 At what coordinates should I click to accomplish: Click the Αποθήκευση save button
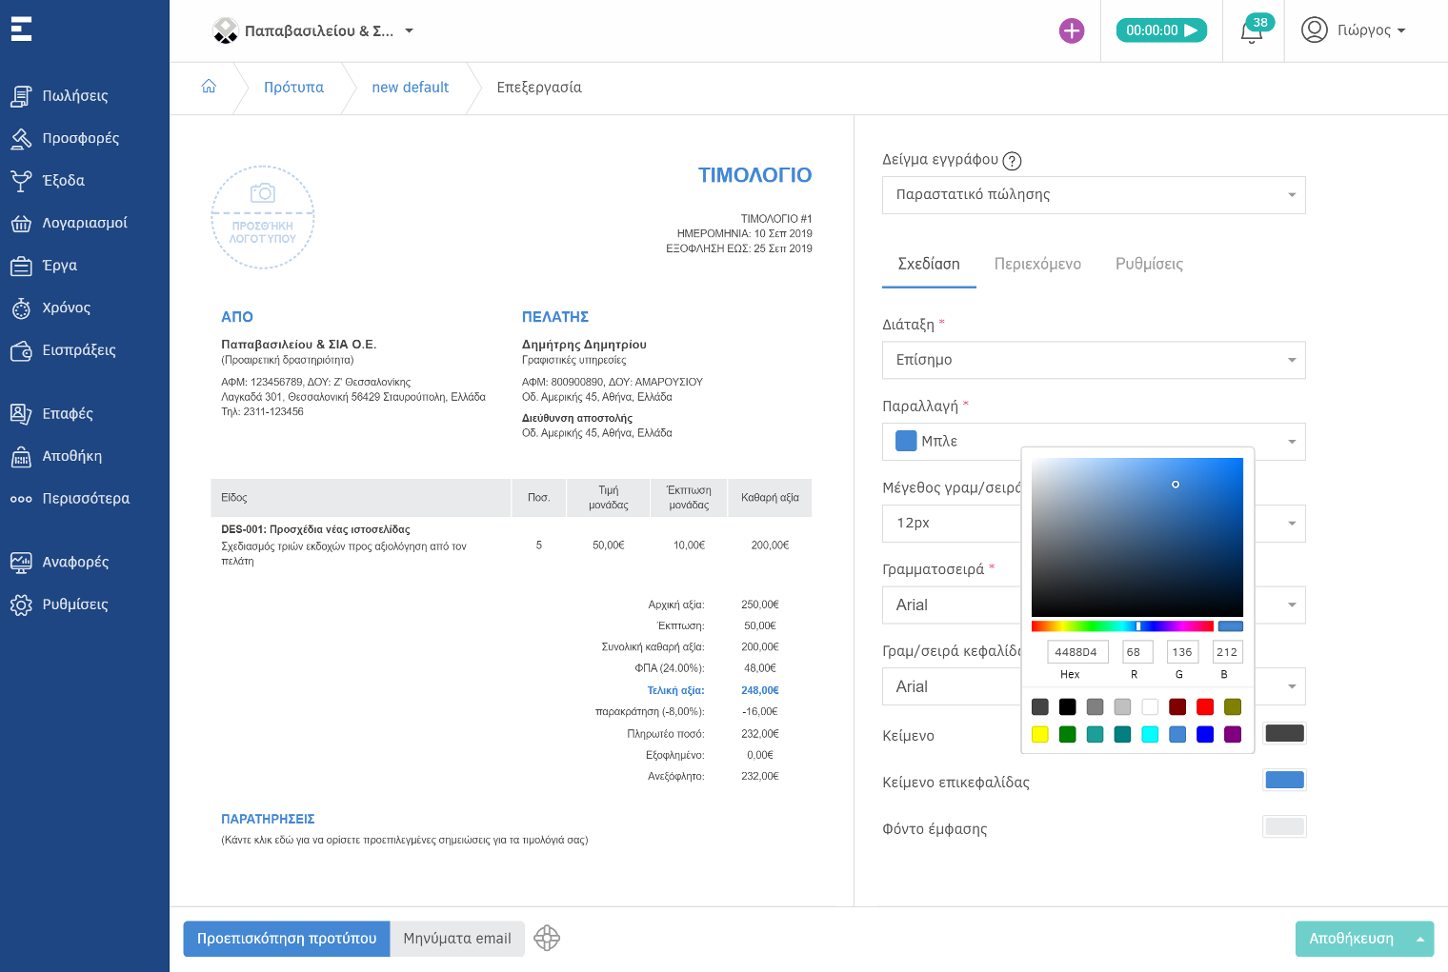(1351, 939)
